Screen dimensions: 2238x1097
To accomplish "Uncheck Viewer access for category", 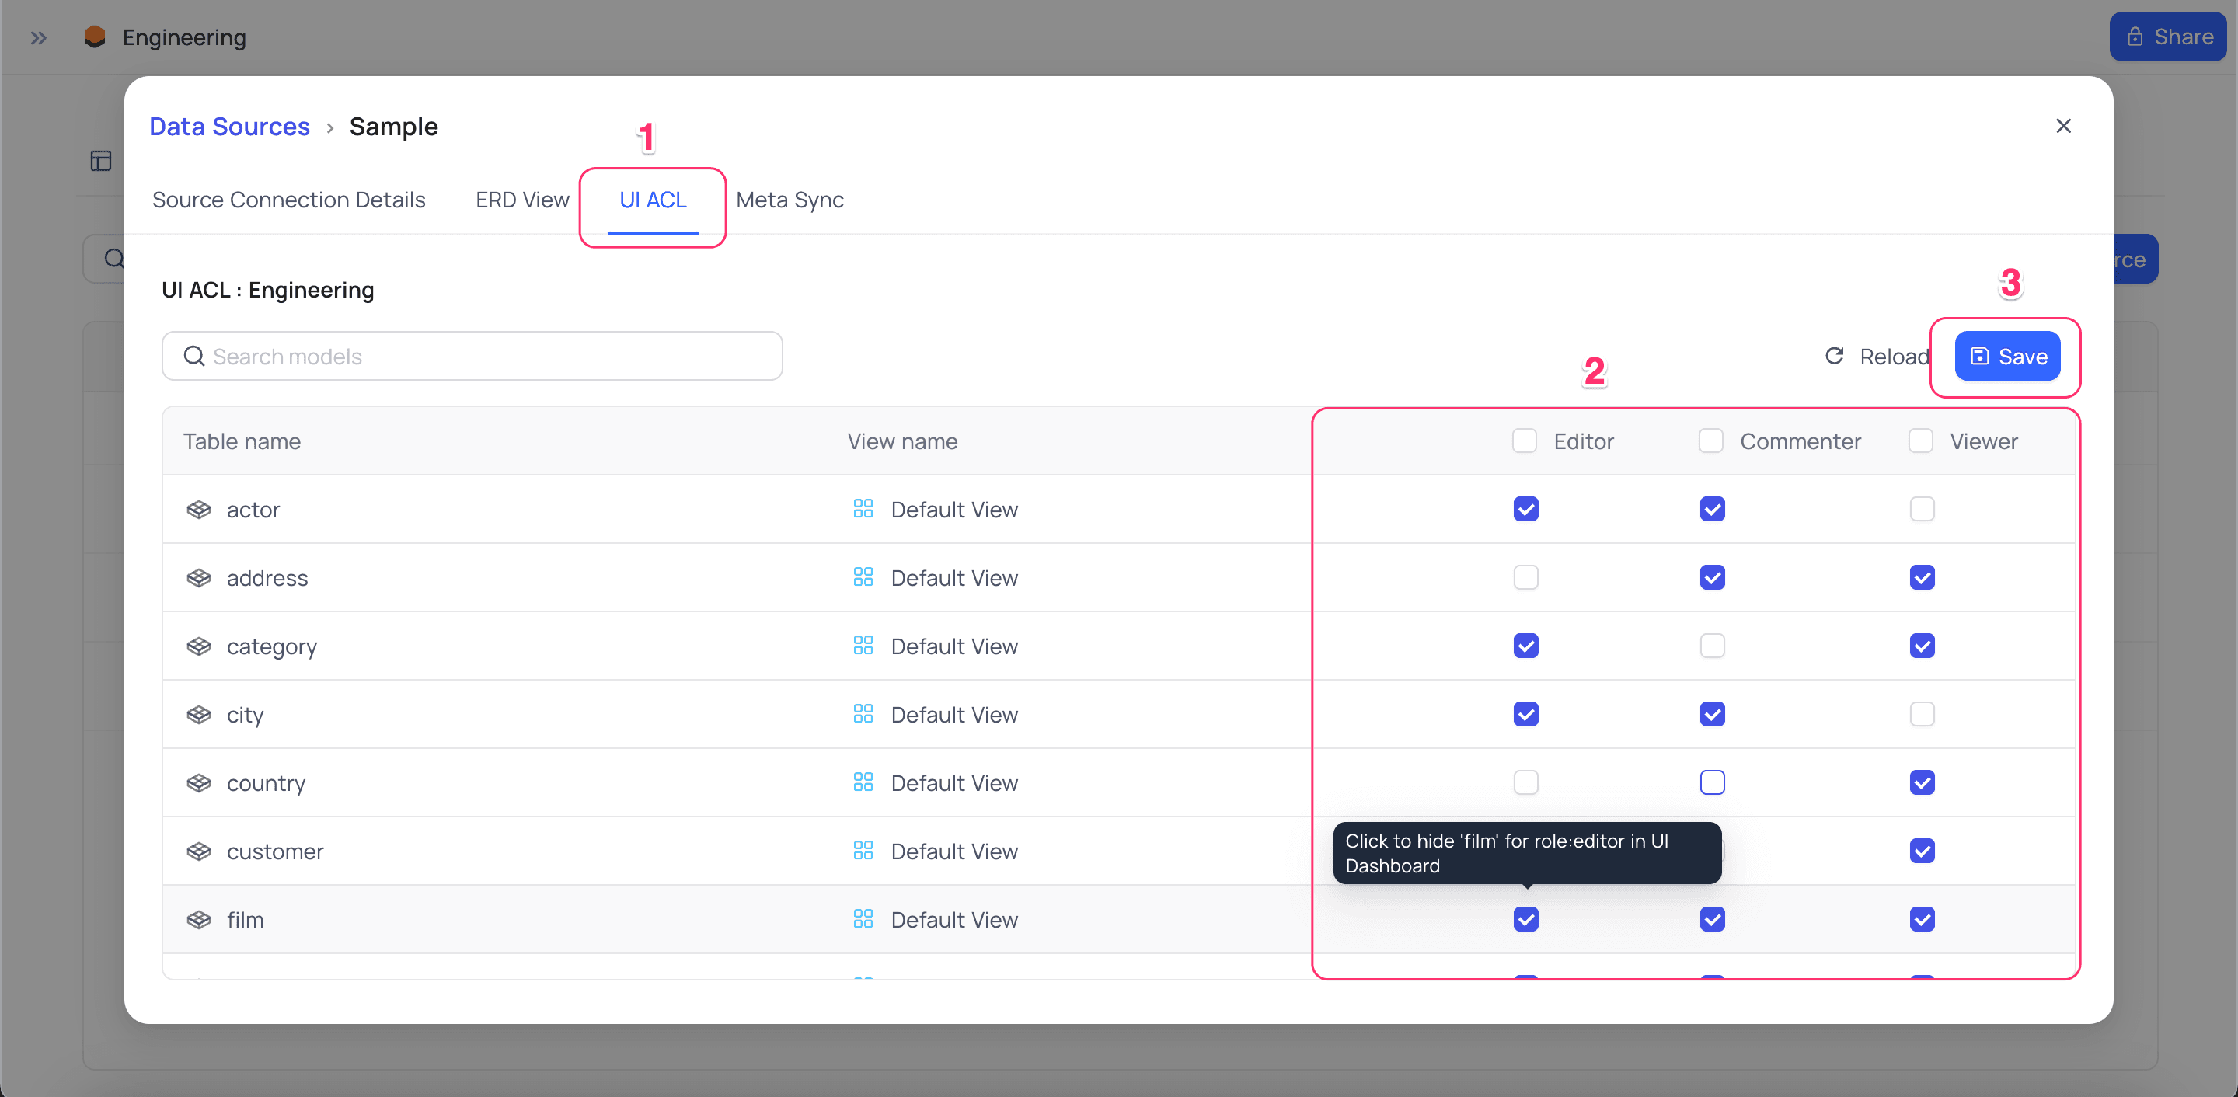I will [1922, 646].
